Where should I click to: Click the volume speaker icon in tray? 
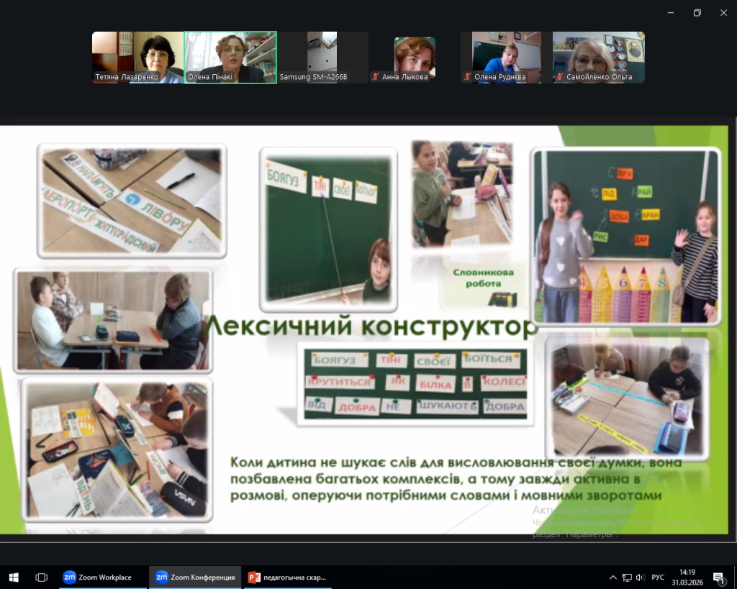click(x=640, y=577)
